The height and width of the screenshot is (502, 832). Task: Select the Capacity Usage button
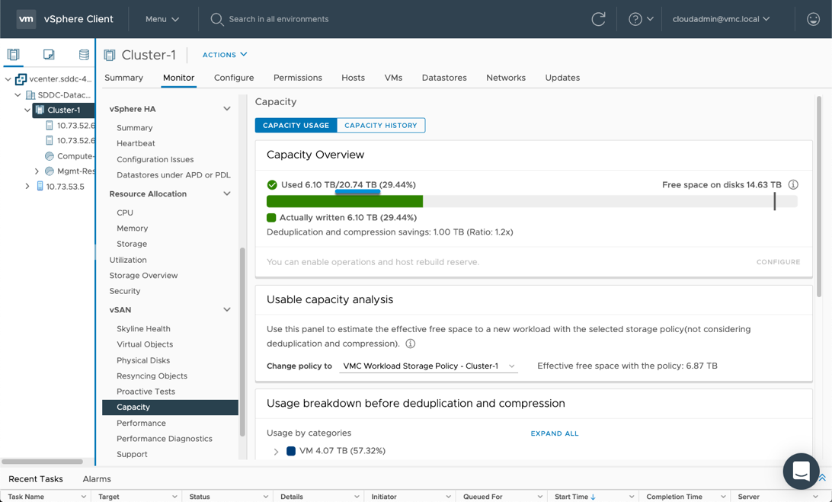296,125
